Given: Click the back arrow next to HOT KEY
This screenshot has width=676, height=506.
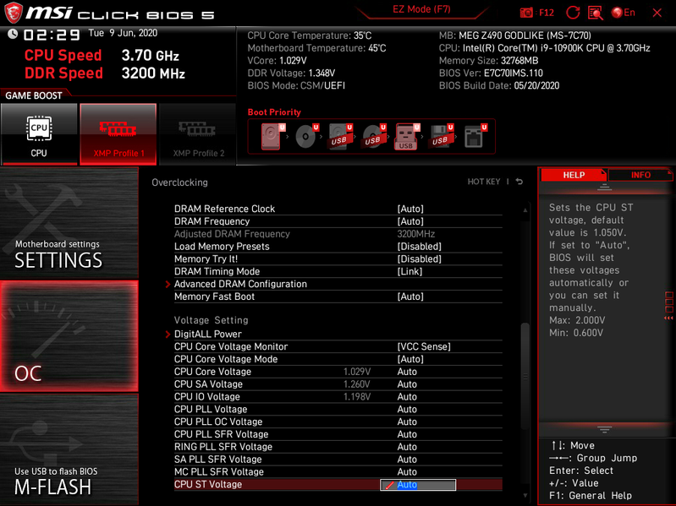Looking at the screenshot, I should [x=519, y=182].
